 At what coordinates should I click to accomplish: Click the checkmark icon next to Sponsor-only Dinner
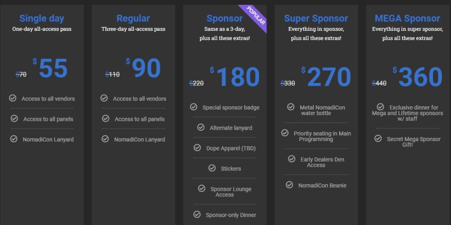point(197,214)
